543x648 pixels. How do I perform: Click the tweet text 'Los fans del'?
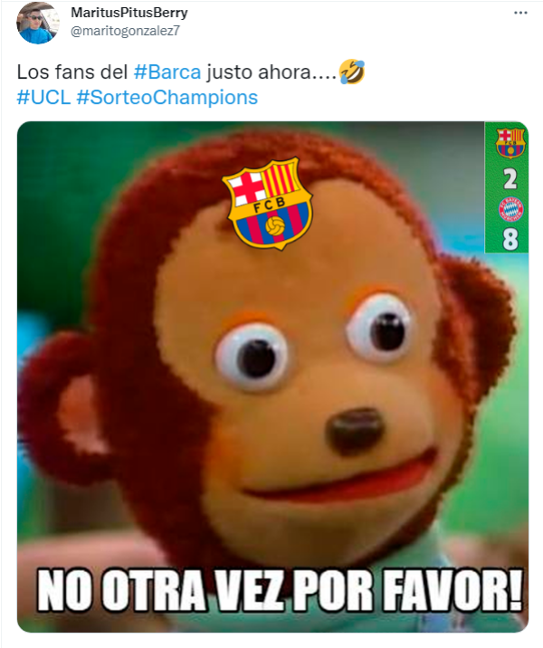coord(72,71)
